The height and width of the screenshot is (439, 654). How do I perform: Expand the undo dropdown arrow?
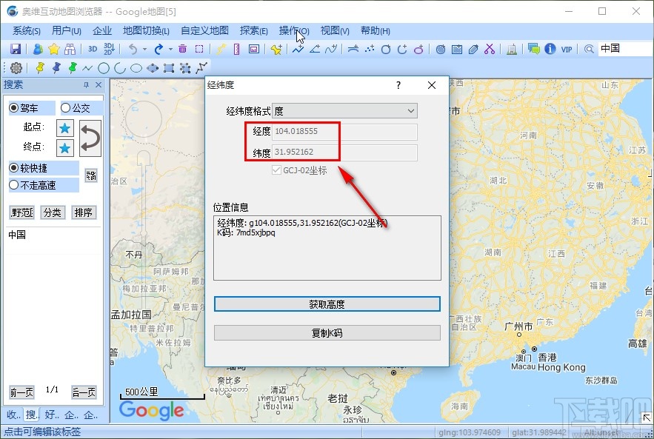144,49
